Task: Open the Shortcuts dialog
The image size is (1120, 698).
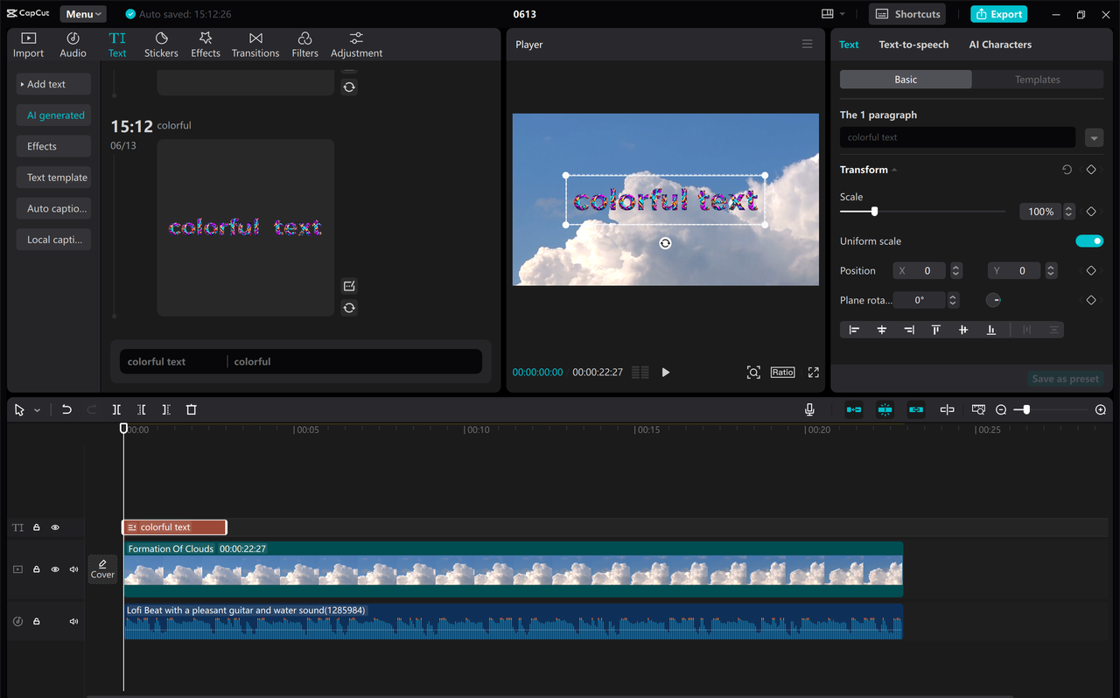Action: click(906, 14)
